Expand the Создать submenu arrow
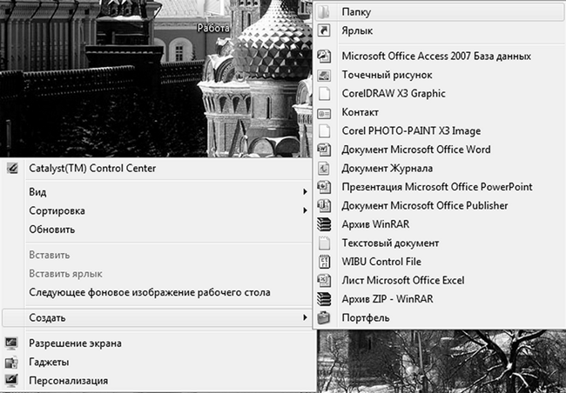Viewport: 566px width, 393px height. click(305, 317)
